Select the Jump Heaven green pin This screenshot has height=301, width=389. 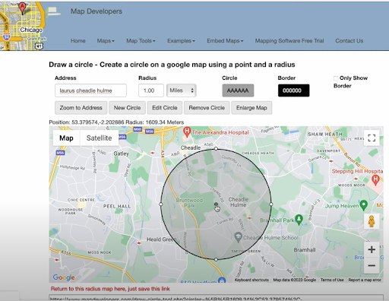click(364, 205)
